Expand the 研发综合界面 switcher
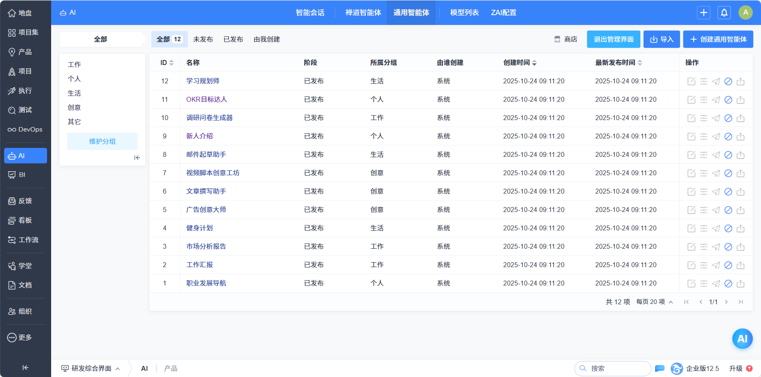The width and height of the screenshot is (761, 377). (91, 368)
